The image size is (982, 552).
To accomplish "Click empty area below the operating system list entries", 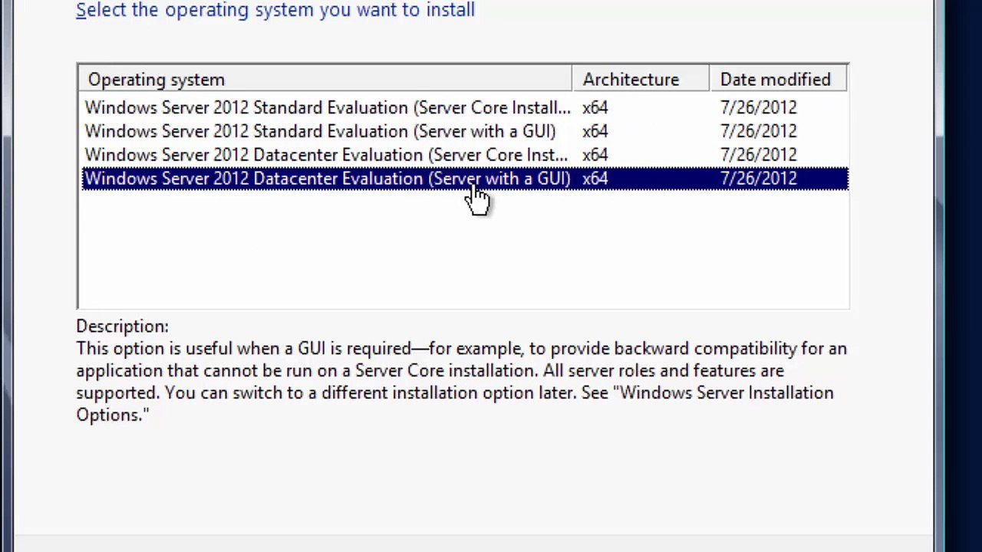I will (464, 249).
